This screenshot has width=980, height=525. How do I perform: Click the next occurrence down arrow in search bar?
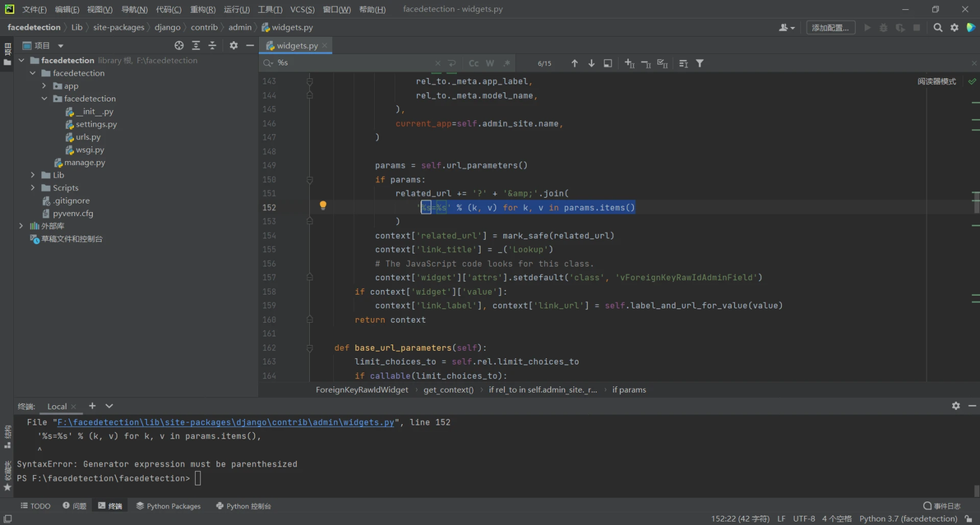(591, 63)
